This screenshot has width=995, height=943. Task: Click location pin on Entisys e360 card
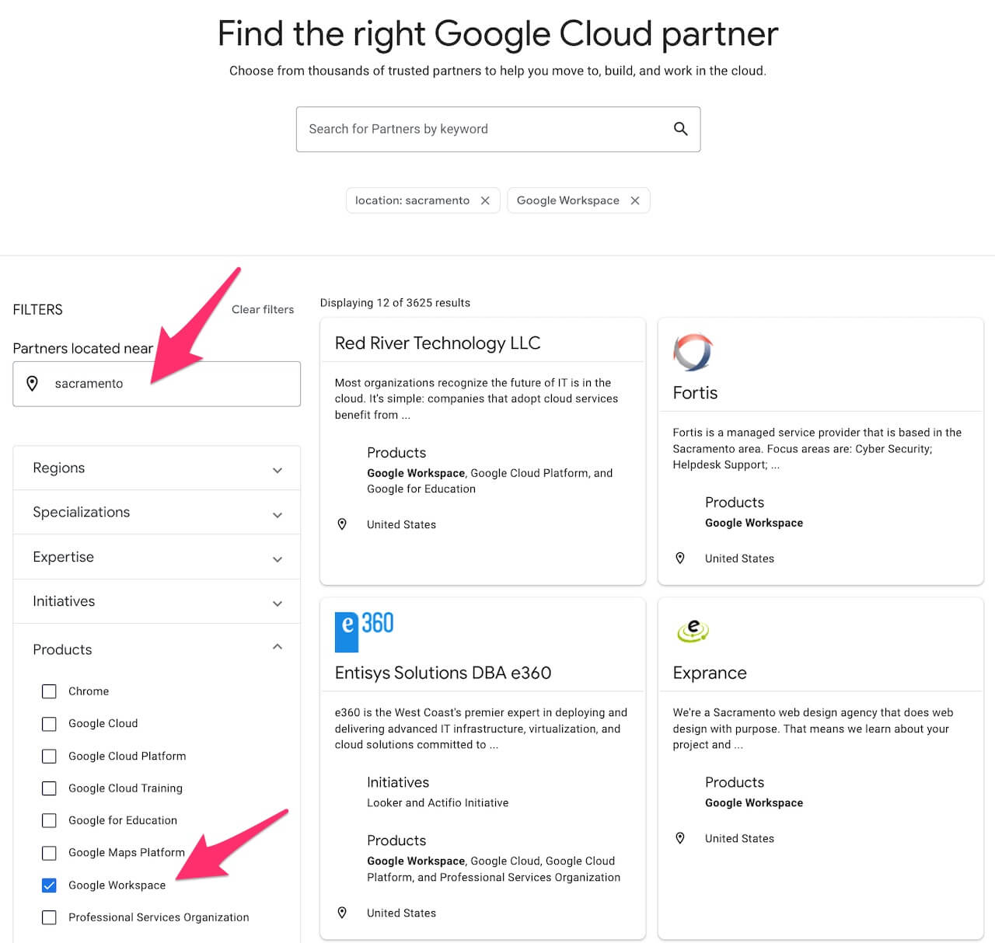pos(342,913)
